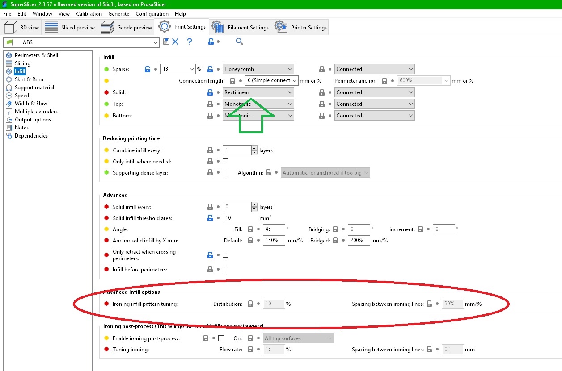
Task: Click the blue lock for Only retract when crossing perimeters
Action: coord(210,255)
